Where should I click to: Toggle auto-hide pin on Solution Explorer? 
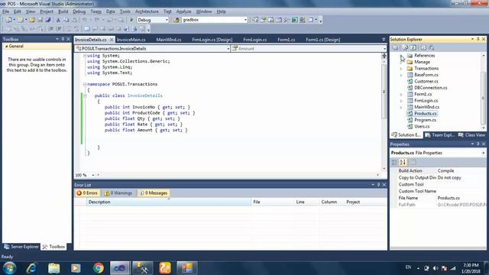478,39
